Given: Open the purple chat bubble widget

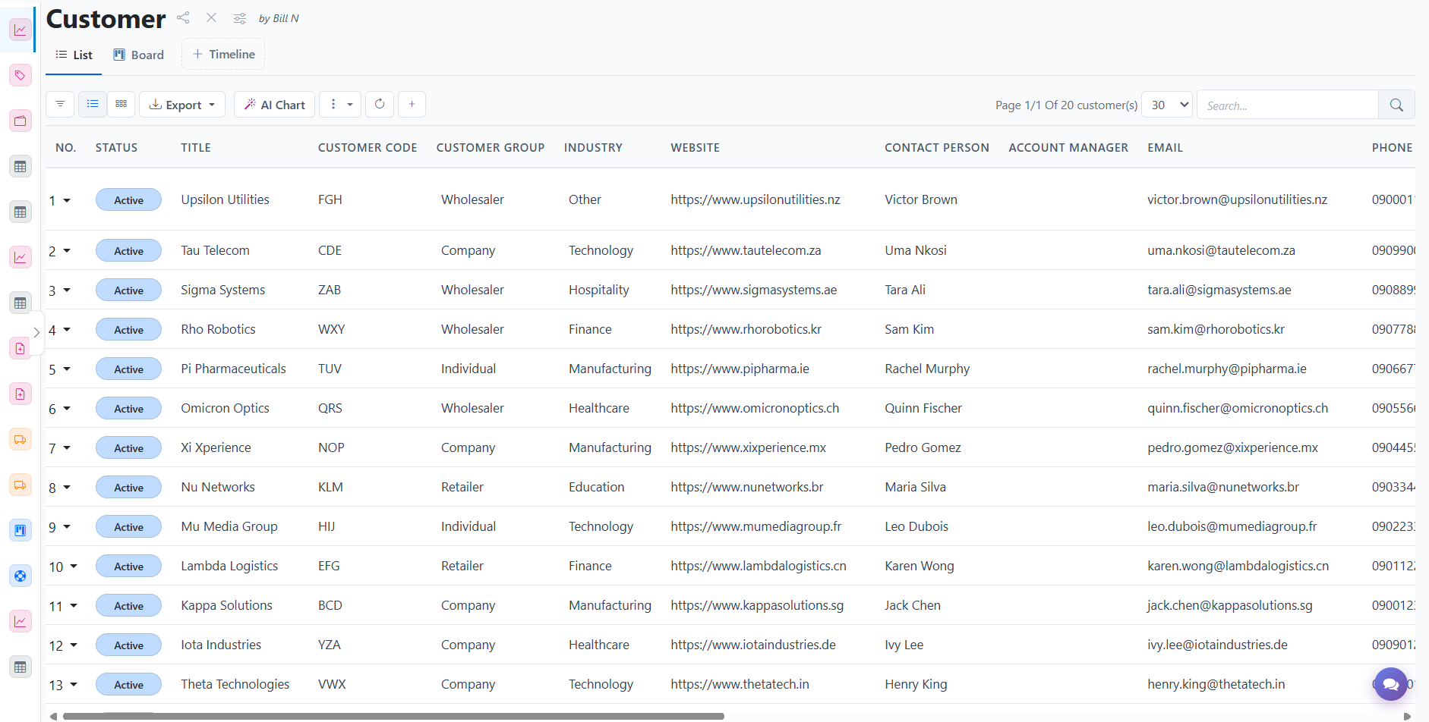Looking at the screenshot, I should coord(1390,684).
